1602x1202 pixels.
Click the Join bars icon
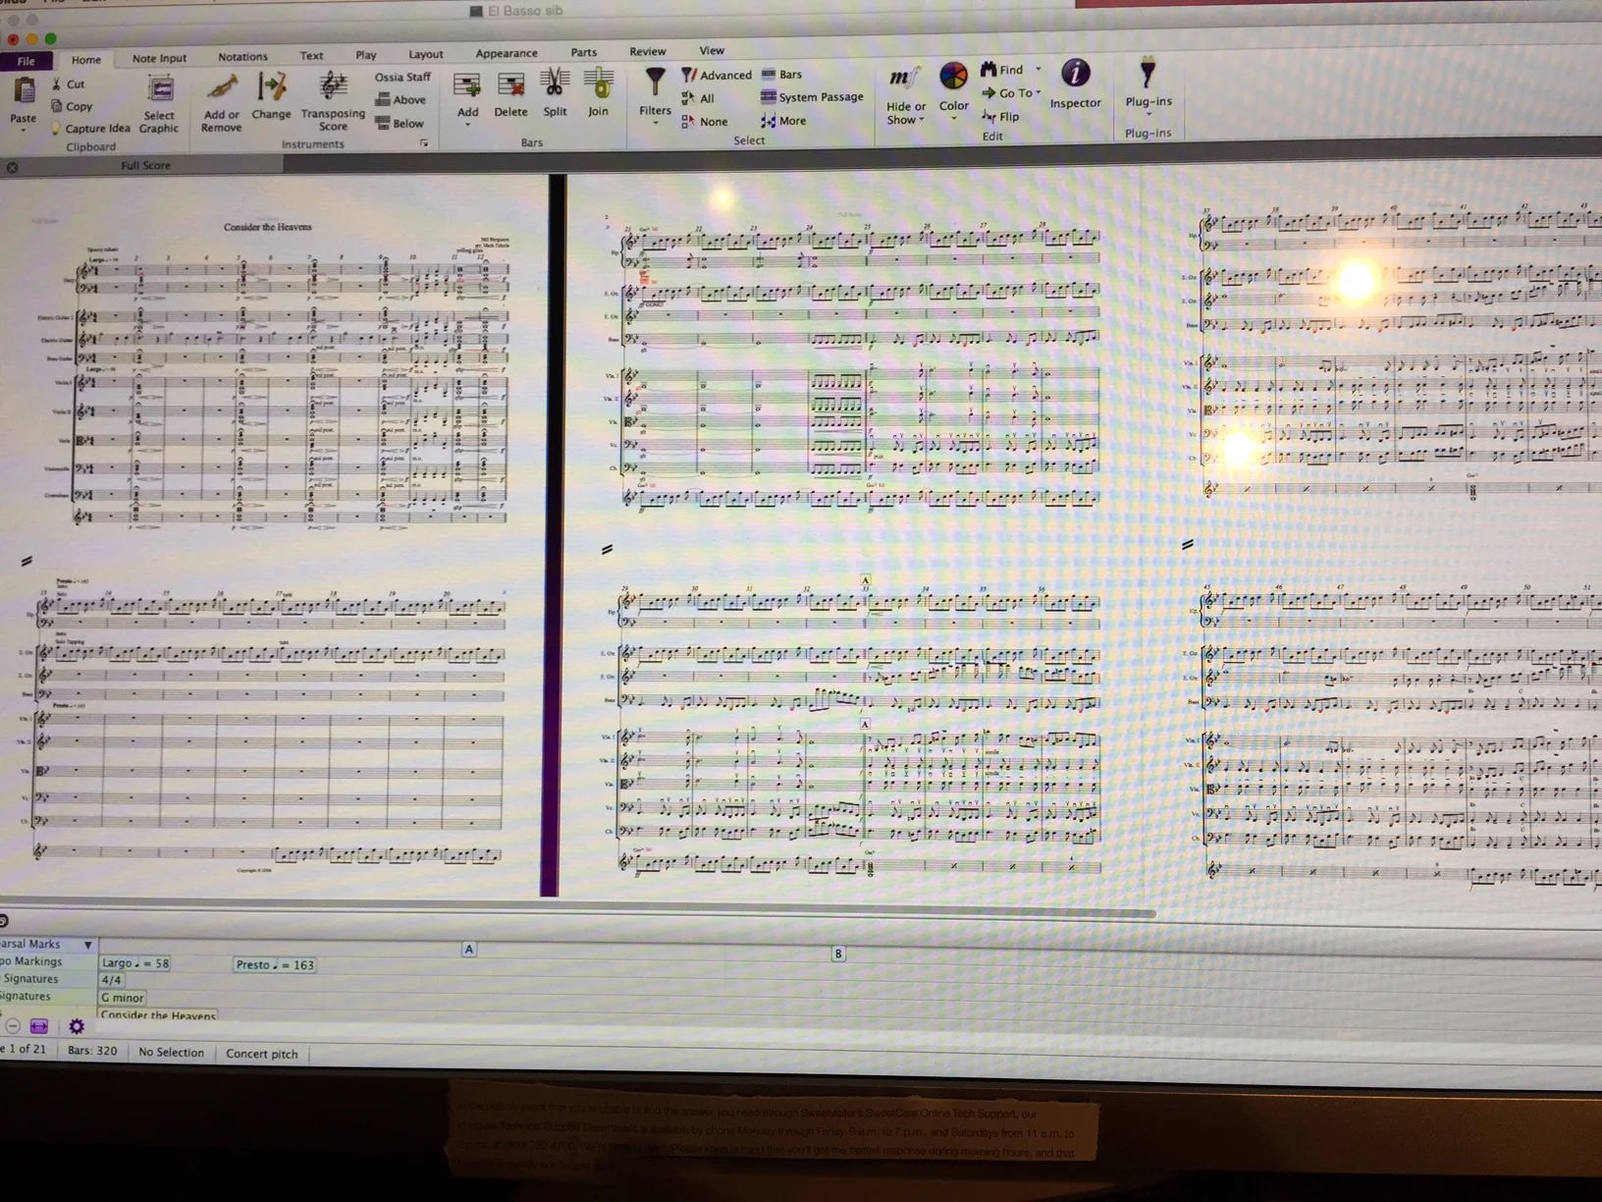[x=599, y=83]
